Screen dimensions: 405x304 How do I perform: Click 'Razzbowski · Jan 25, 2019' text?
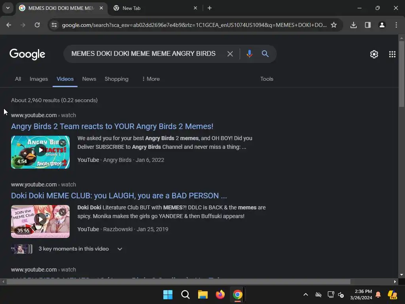click(x=136, y=229)
